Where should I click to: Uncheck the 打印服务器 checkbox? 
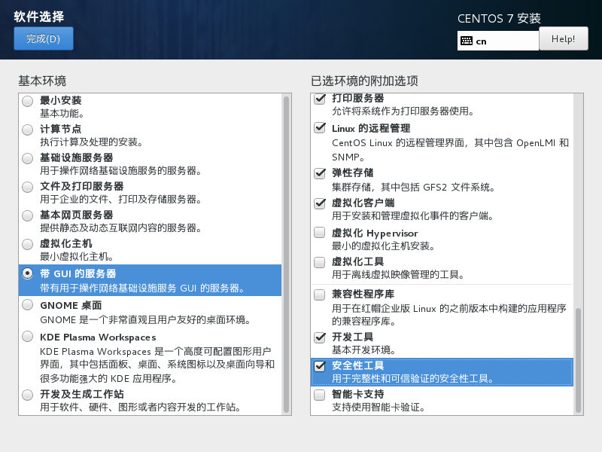(x=319, y=99)
